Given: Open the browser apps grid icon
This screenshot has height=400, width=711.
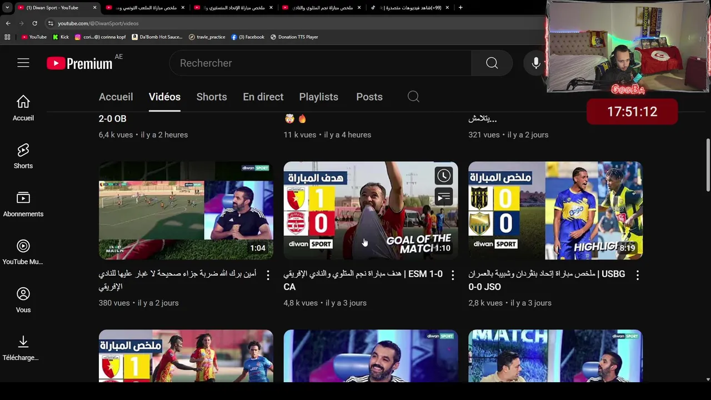Looking at the screenshot, I should point(7,37).
